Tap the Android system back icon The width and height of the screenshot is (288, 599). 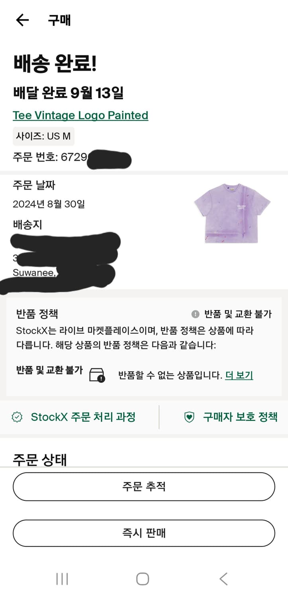tap(223, 579)
